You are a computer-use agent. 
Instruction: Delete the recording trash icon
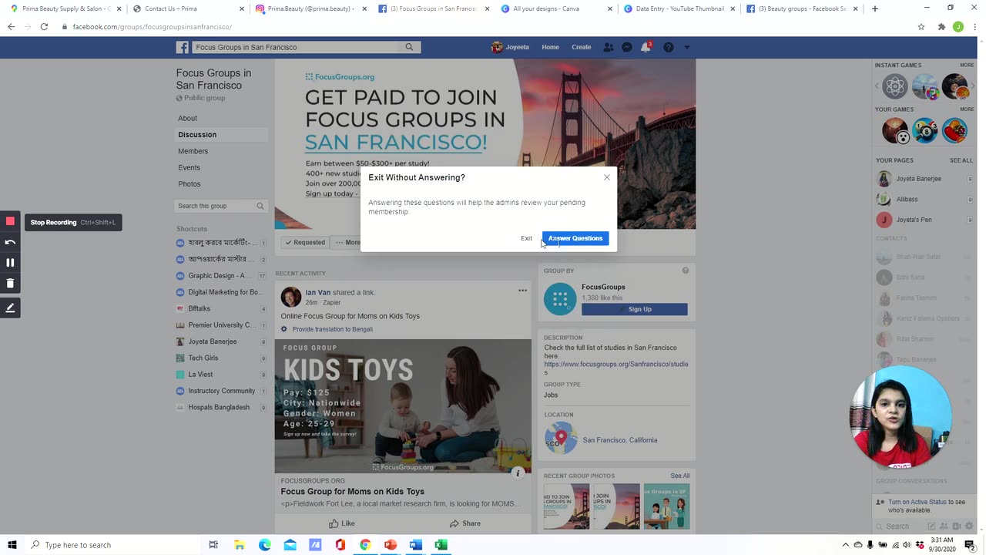(x=10, y=284)
